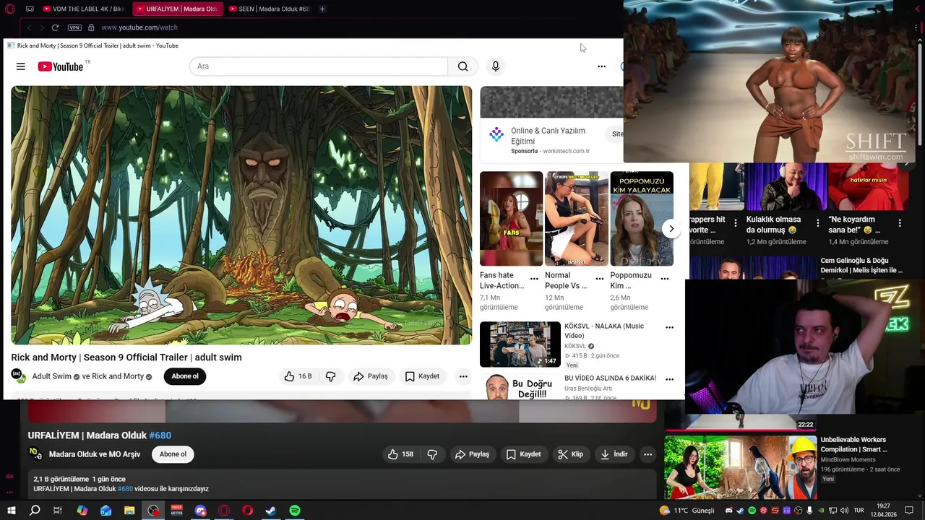Download URFALİYEM video using İndir
This screenshot has width=925, height=520.
[614, 454]
